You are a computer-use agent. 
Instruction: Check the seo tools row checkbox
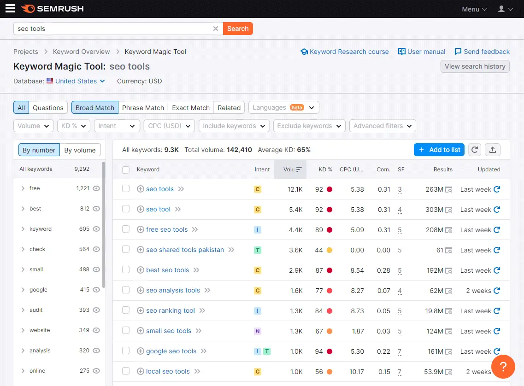click(126, 189)
